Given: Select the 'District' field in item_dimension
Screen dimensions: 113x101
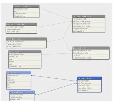Looking at the screenshot, I should click(19, 87).
